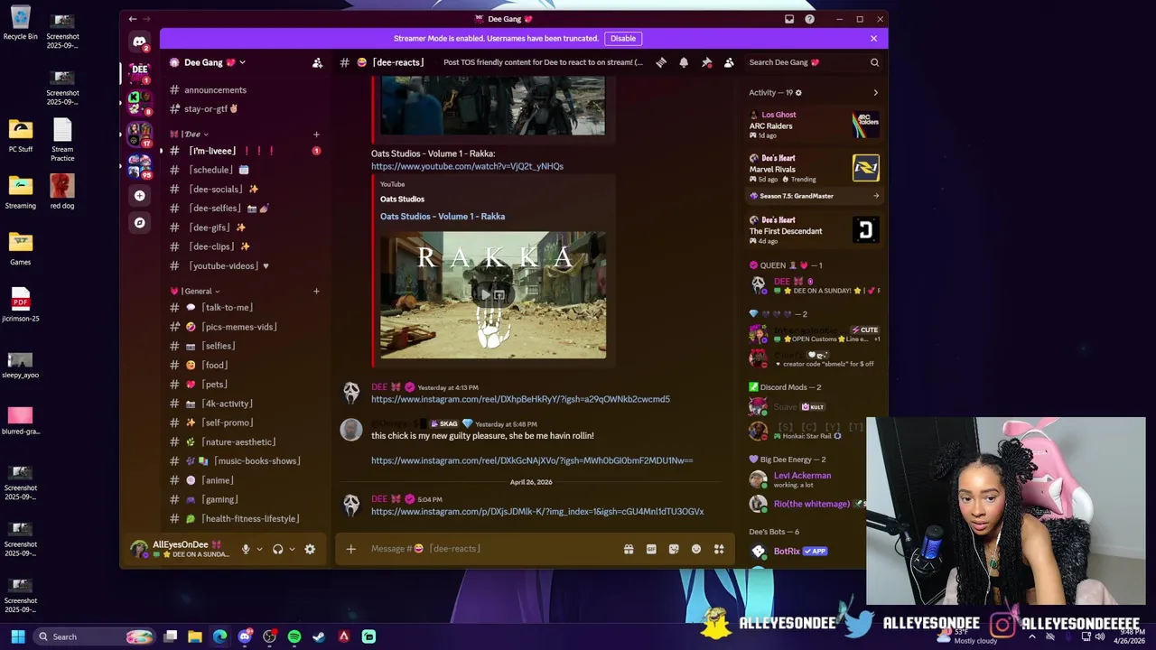
Task: Create channel plus next to Dee category
Action: pyautogui.click(x=316, y=134)
